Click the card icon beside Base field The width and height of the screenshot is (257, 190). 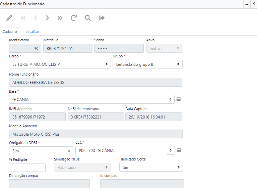pos(179,99)
